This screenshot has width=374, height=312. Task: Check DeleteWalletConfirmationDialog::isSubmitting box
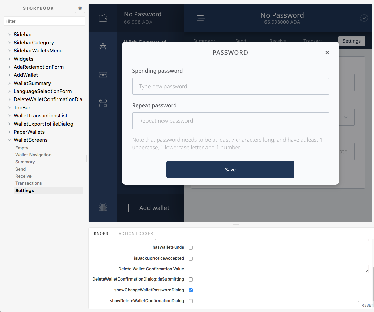click(191, 280)
